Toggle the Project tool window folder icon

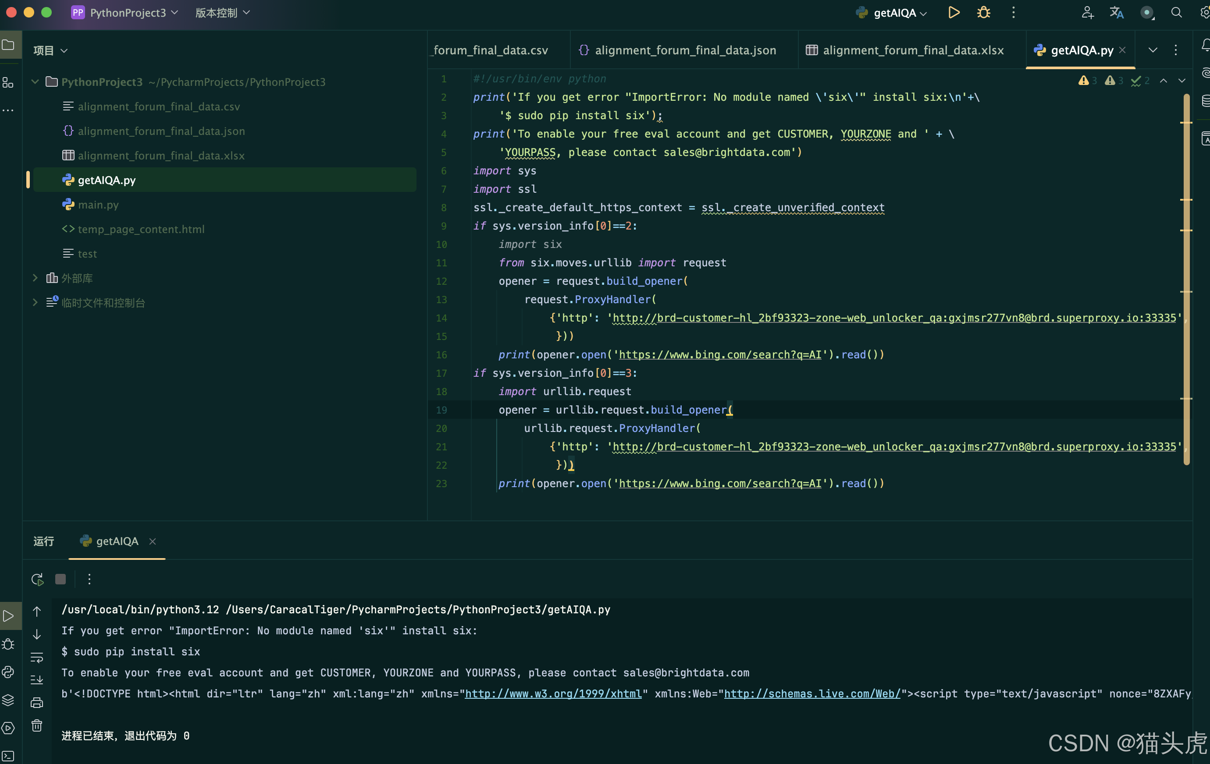pyautogui.click(x=8, y=45)
